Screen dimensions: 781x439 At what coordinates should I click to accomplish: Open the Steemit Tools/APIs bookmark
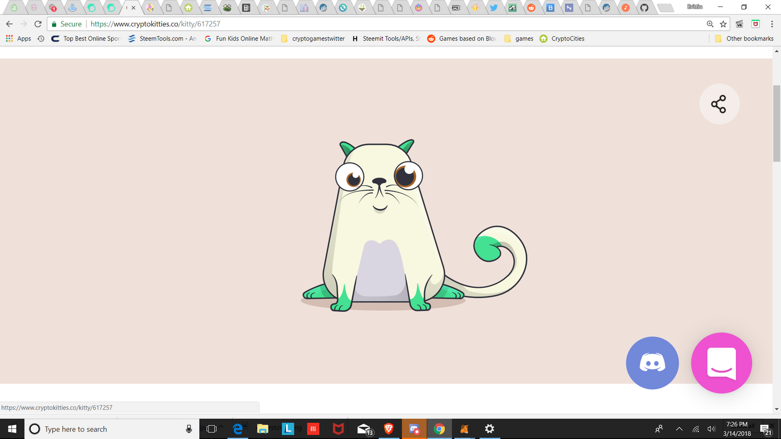click(x=386, y=39)
